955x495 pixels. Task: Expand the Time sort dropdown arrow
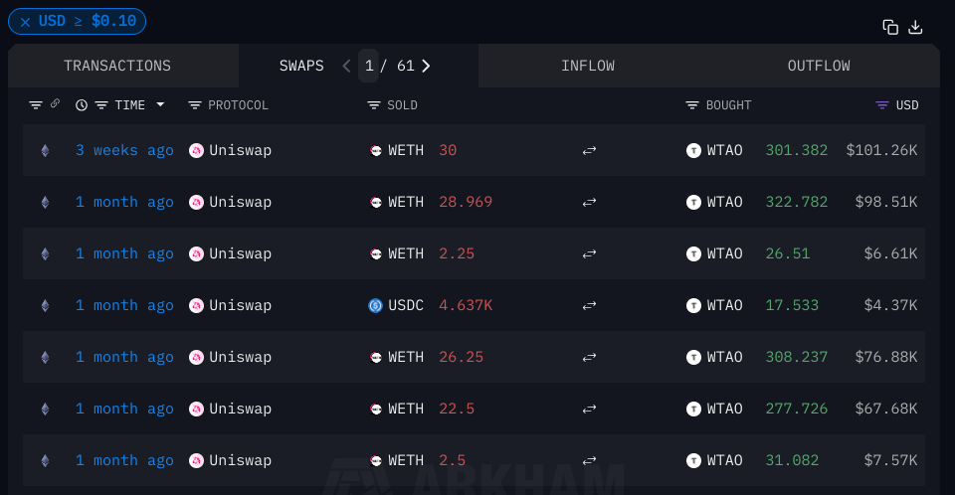click(160, 104)
